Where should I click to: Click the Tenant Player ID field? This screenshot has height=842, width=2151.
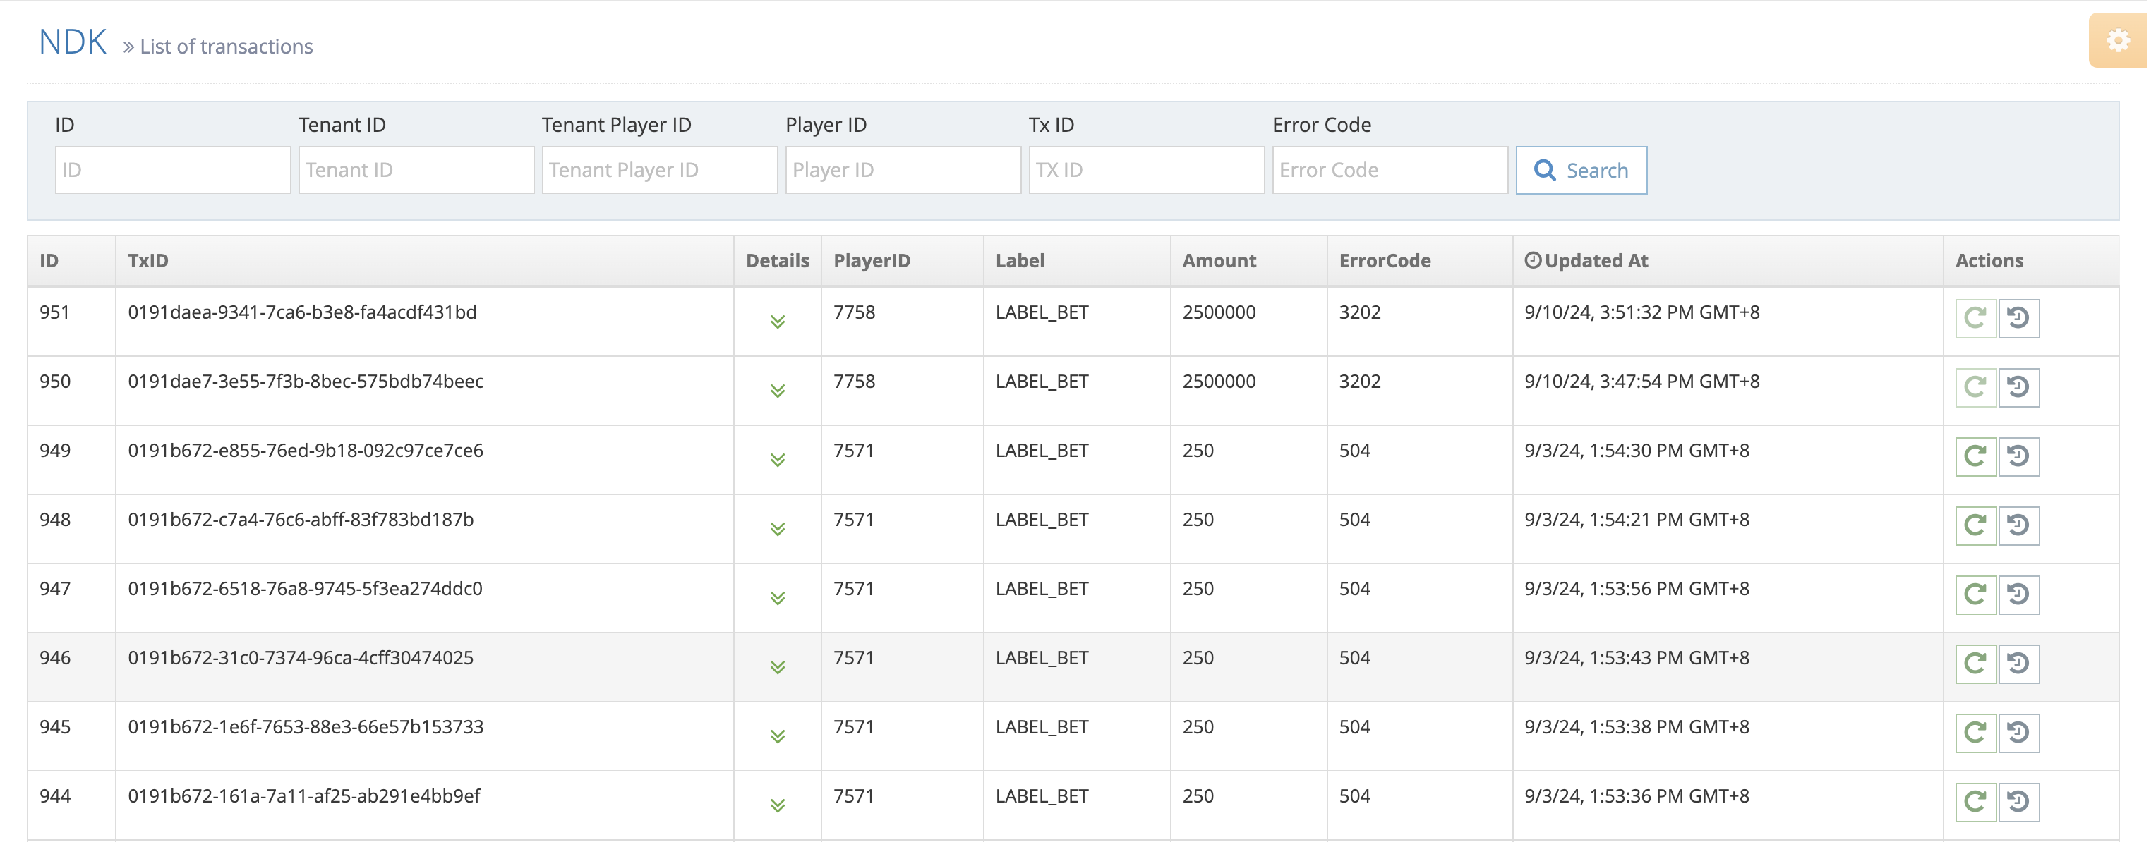[x=660, y=170]
